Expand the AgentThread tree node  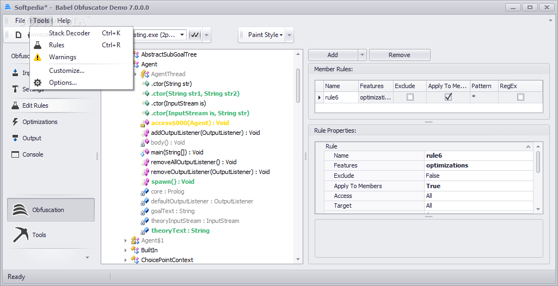click(x=134, y=74)
